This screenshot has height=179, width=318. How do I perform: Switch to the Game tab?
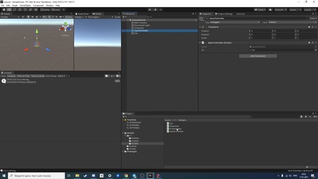(x=97, y=14)
